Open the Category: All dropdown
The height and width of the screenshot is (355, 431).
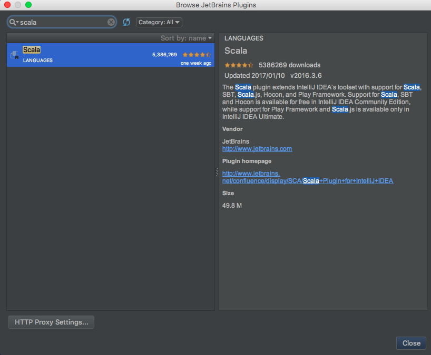159,22
